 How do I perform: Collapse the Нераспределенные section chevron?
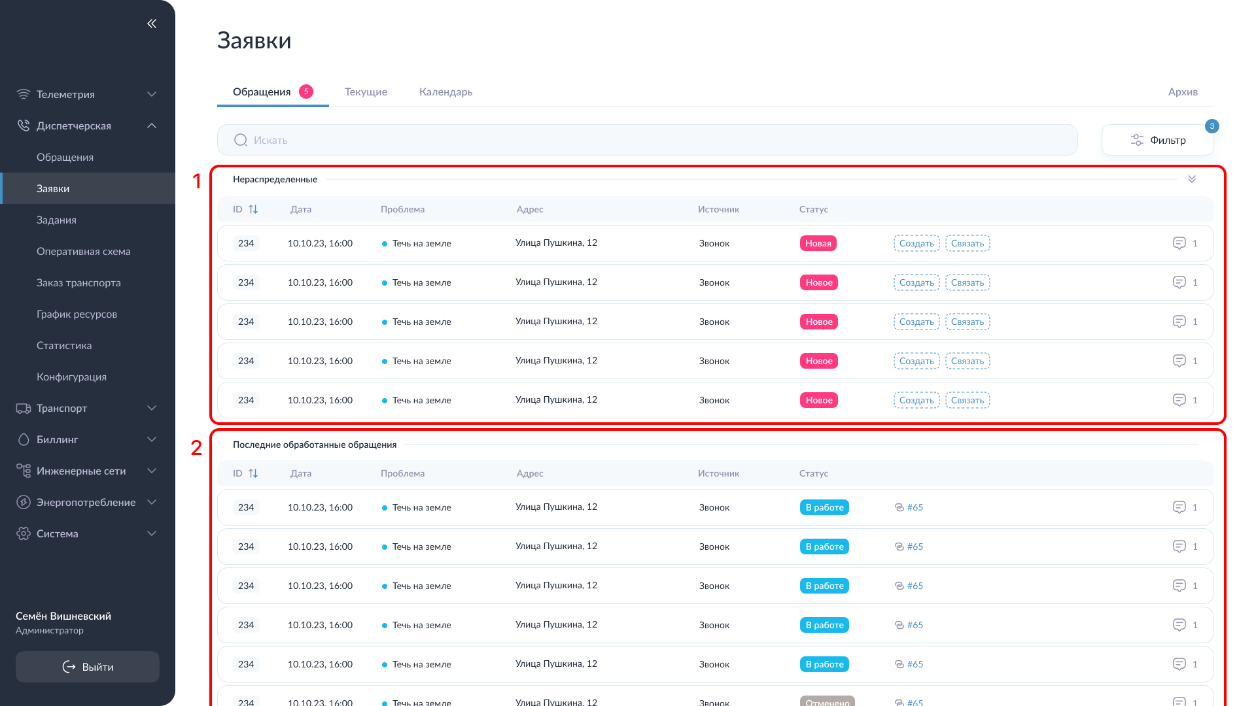click(x=1191, y=179)
